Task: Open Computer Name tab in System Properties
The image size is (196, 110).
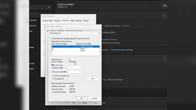Action: [x=47, y=21]
